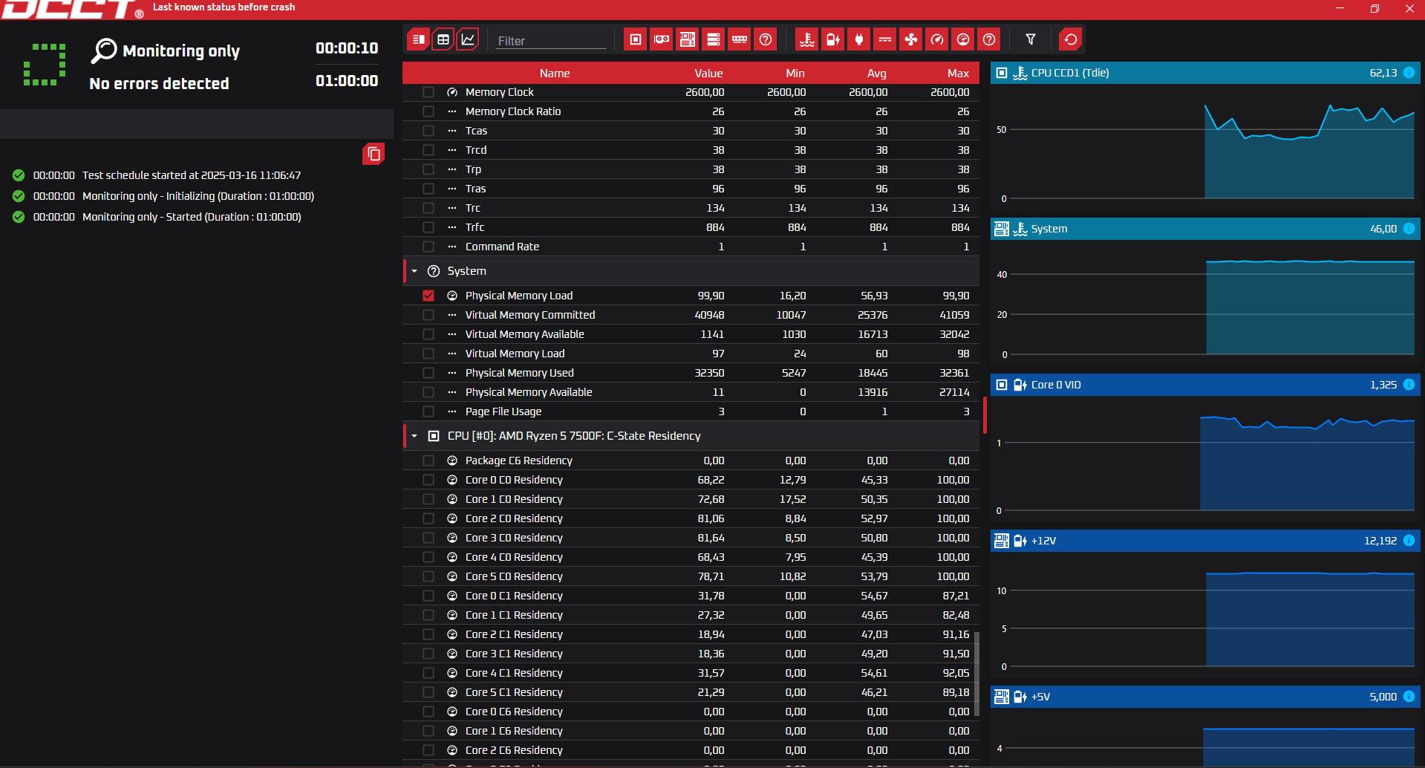Toggle the fan sensor type icon
Image resolution: width=1425 pixels, height=768 pixels.
tap(911, 39)
